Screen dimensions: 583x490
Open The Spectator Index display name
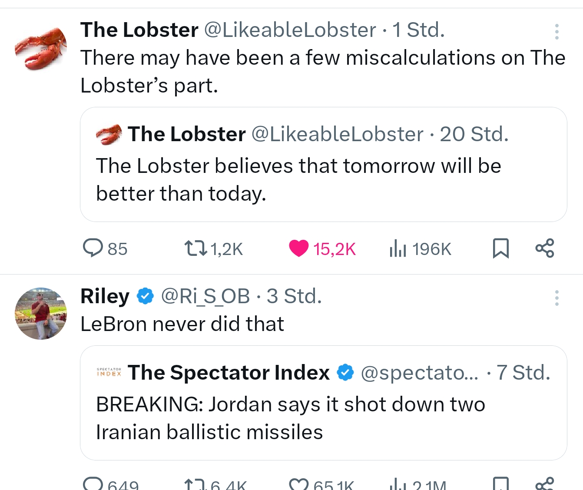[229, 373]
